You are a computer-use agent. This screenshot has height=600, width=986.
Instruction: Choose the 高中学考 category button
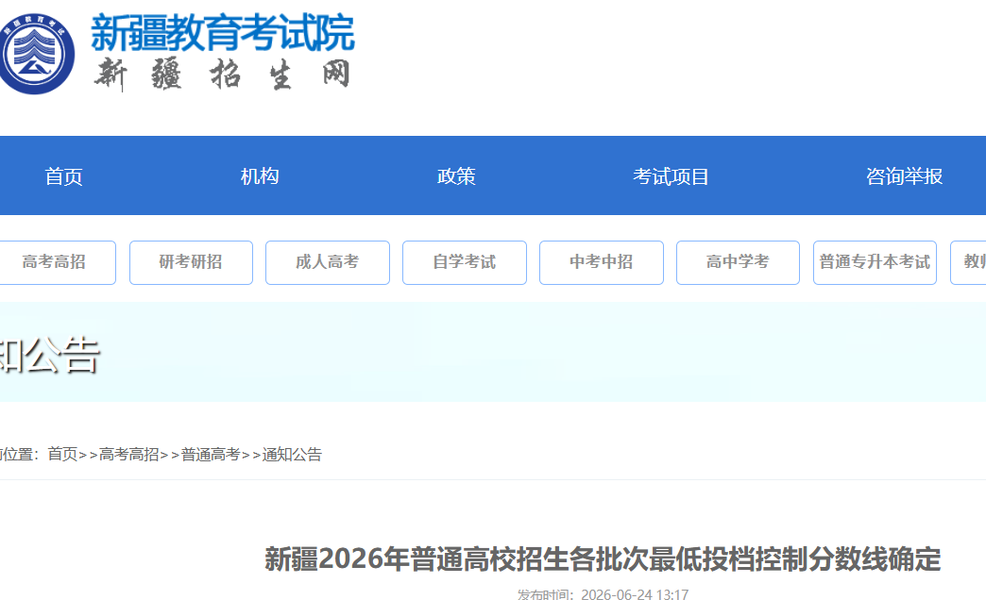click(738, 262)
